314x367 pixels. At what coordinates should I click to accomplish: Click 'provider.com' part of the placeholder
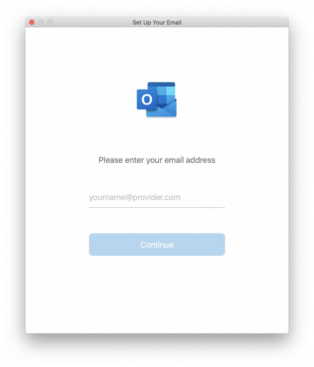click(x=157, y=197)
